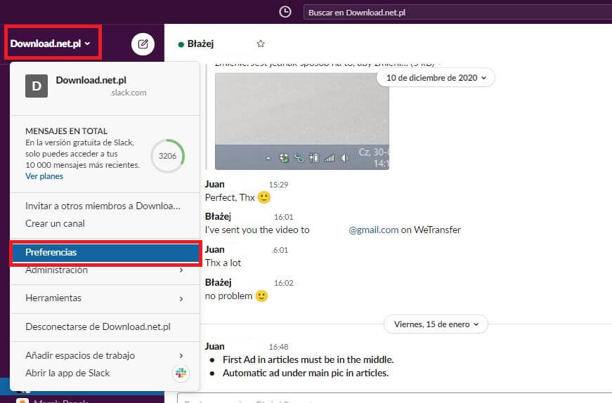612x403 pixels.
Task: Select Abrir la app de Slack
Action: pyautogui.click(x=67, y=373)
